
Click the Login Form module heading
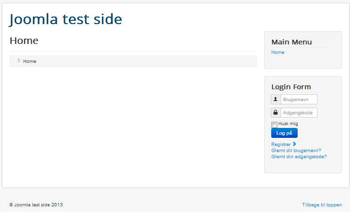tap(291, 87)
